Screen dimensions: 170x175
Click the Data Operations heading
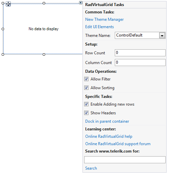[x=101, y=71]
